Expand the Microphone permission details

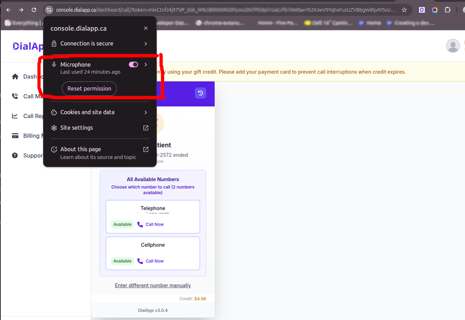(x=145, y=64)
